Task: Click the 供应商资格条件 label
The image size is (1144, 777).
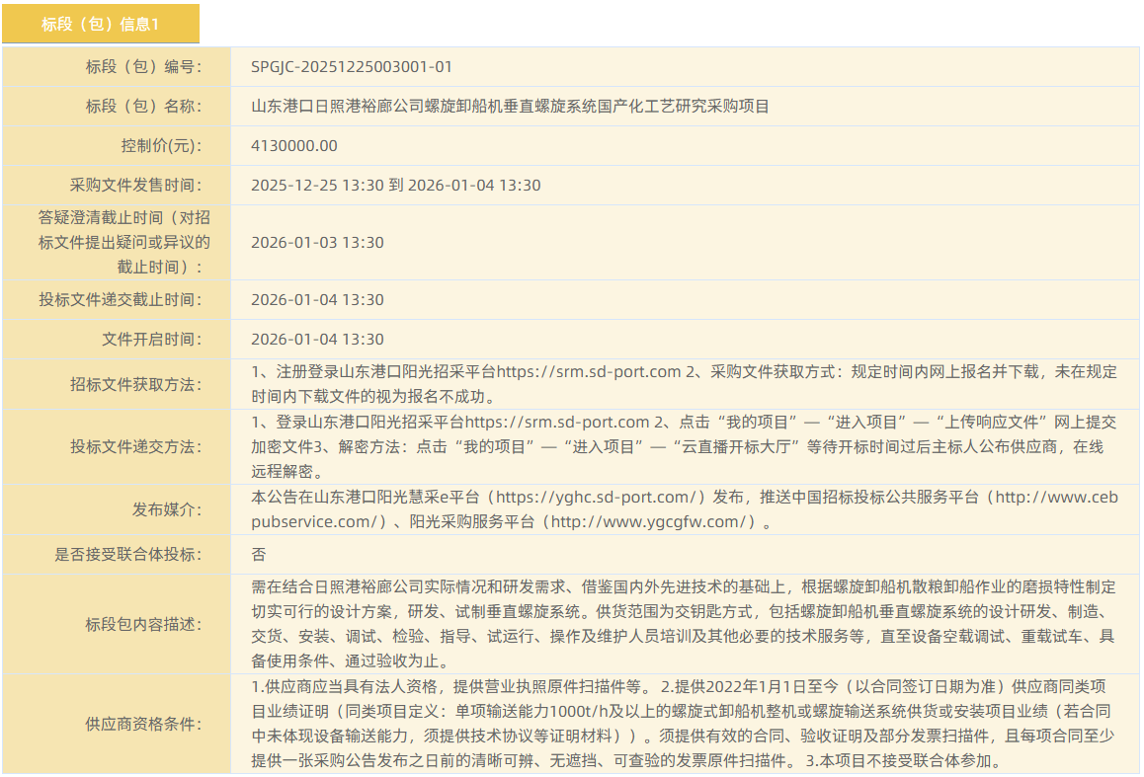Action: 143,725
